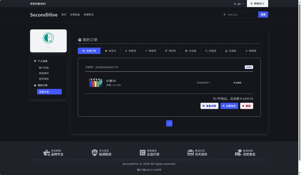Click the 无忧售后 heart hand icon

[239, 152]
